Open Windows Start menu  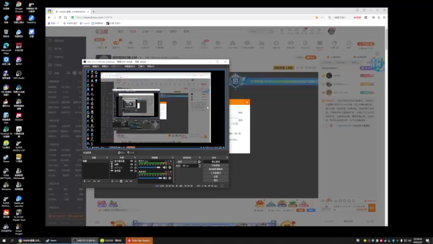[x=4, y=241]
